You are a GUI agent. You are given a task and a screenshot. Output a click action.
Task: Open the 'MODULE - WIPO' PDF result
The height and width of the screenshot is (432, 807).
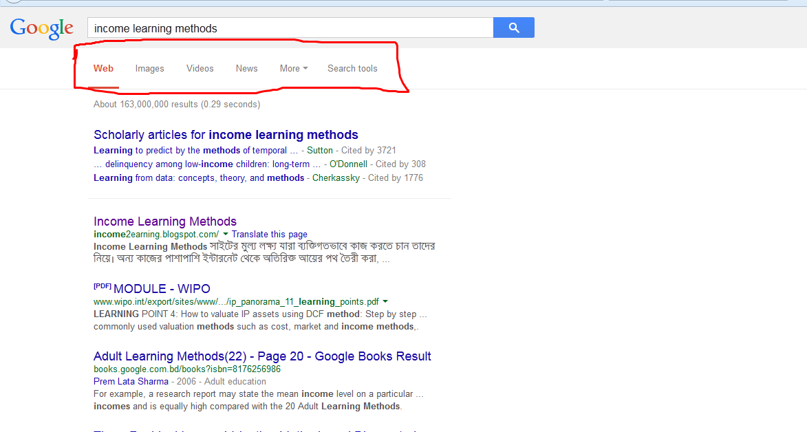162,289
